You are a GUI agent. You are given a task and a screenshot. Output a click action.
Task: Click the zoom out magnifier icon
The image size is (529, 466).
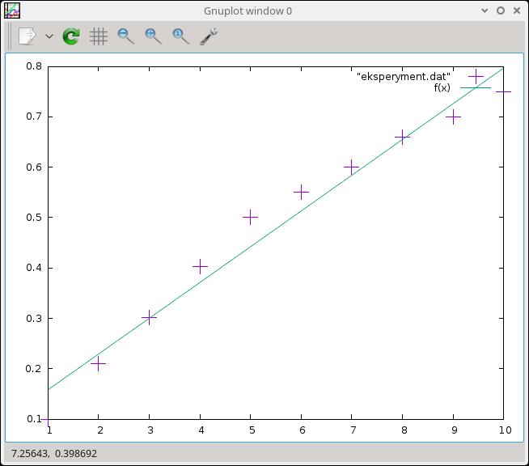(126, 36)
